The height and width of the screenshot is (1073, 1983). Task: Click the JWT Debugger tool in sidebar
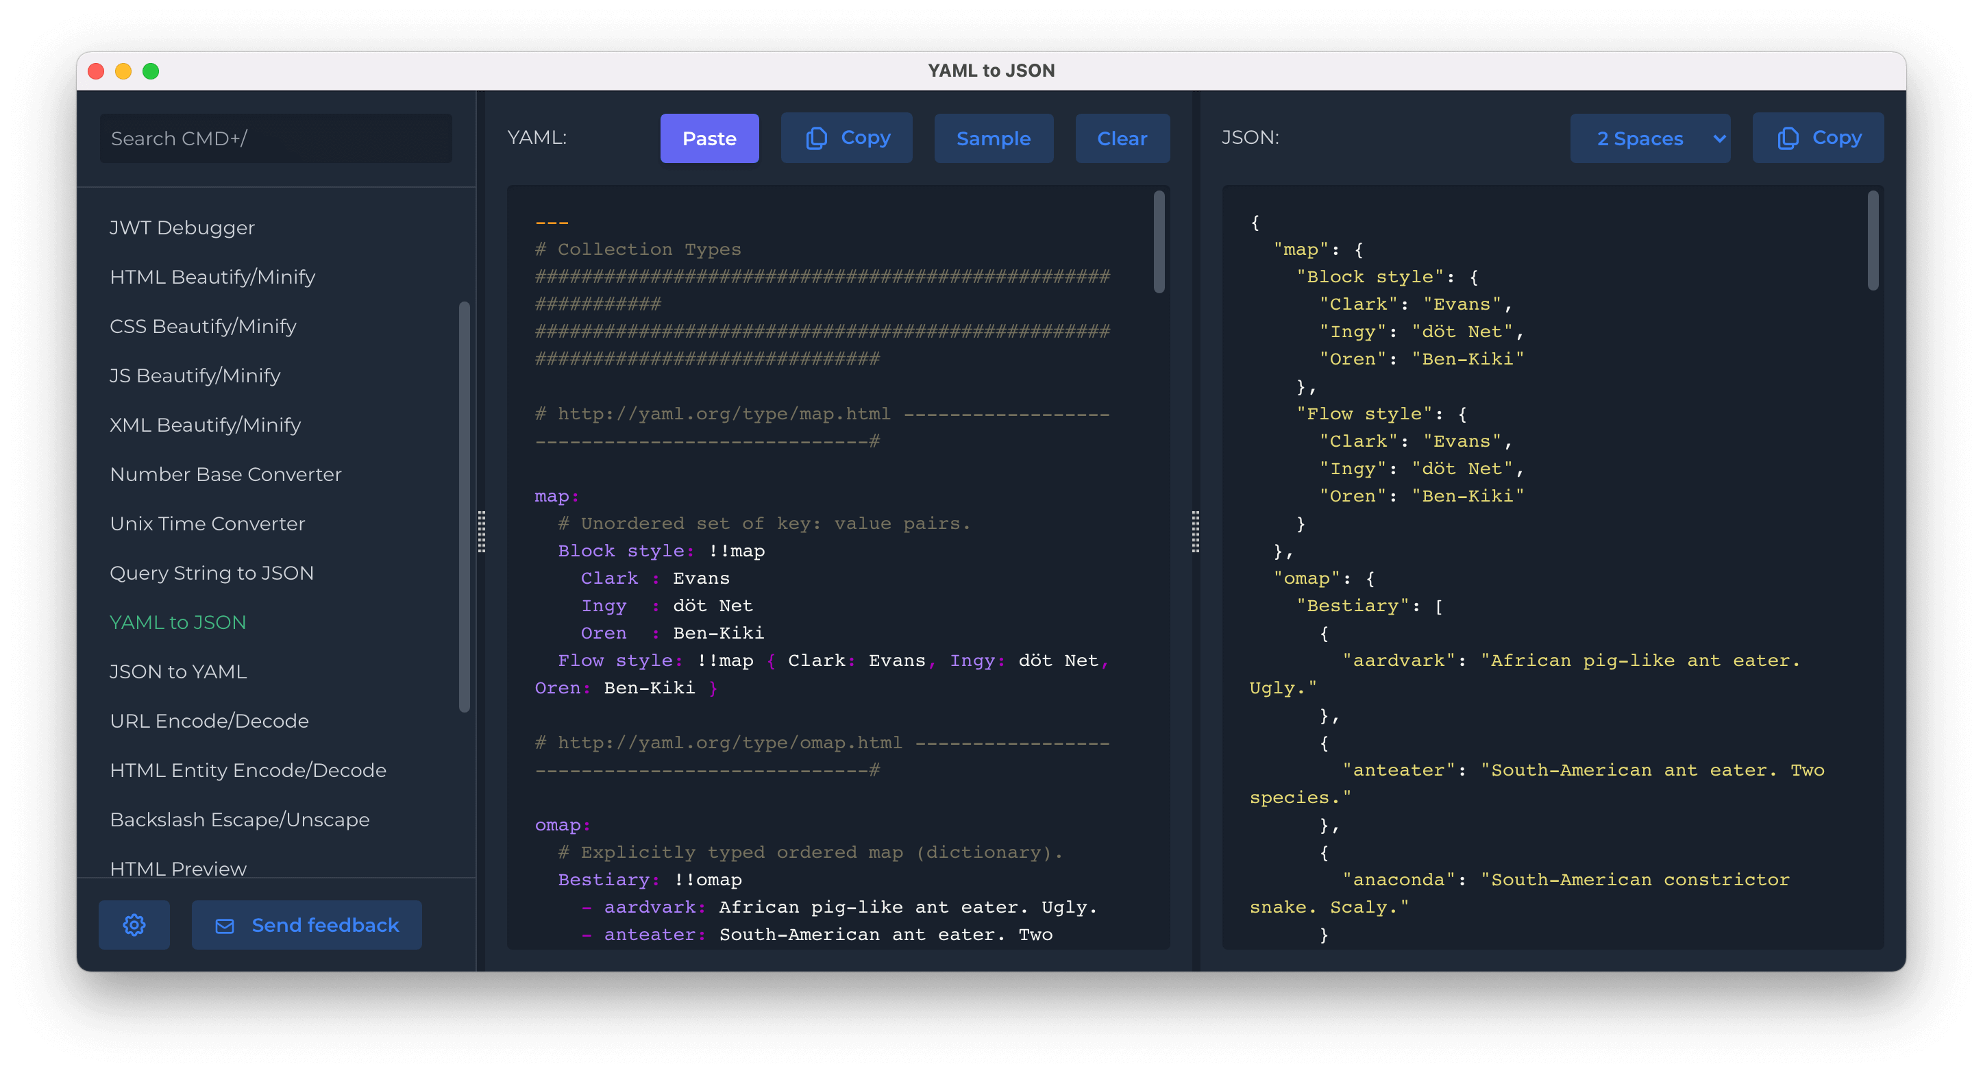[x=181, y=226]
